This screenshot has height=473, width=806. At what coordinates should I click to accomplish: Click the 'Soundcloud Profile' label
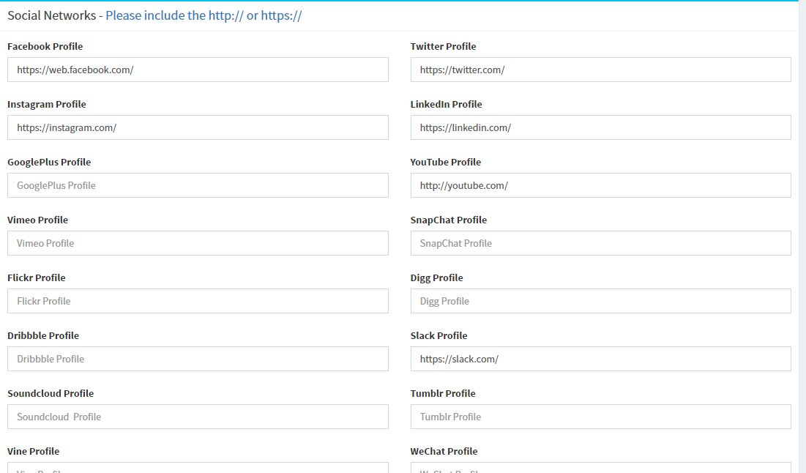coord(51,393)
